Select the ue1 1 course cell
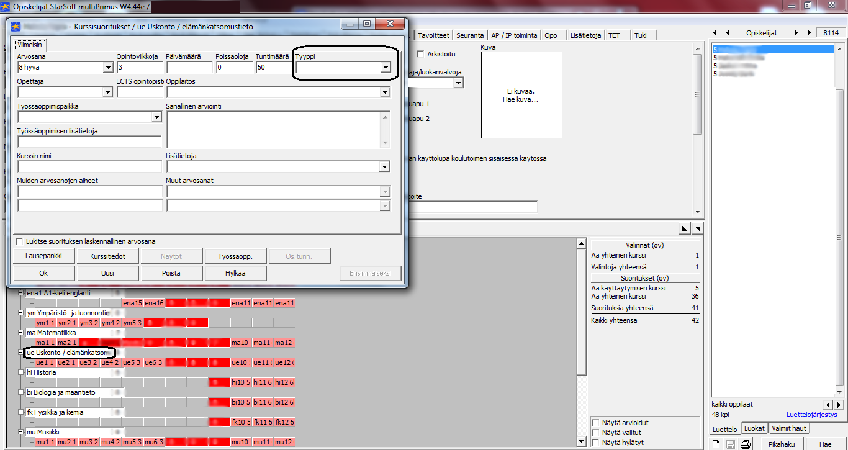The image size is (848, 450). [45, 362]
